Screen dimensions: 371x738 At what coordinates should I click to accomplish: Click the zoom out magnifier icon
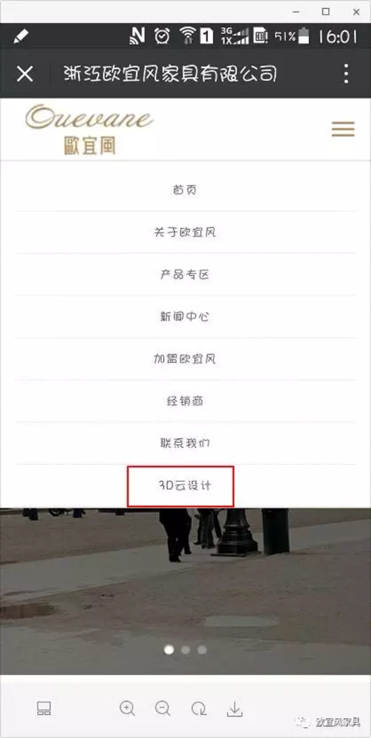coord(163,708)
